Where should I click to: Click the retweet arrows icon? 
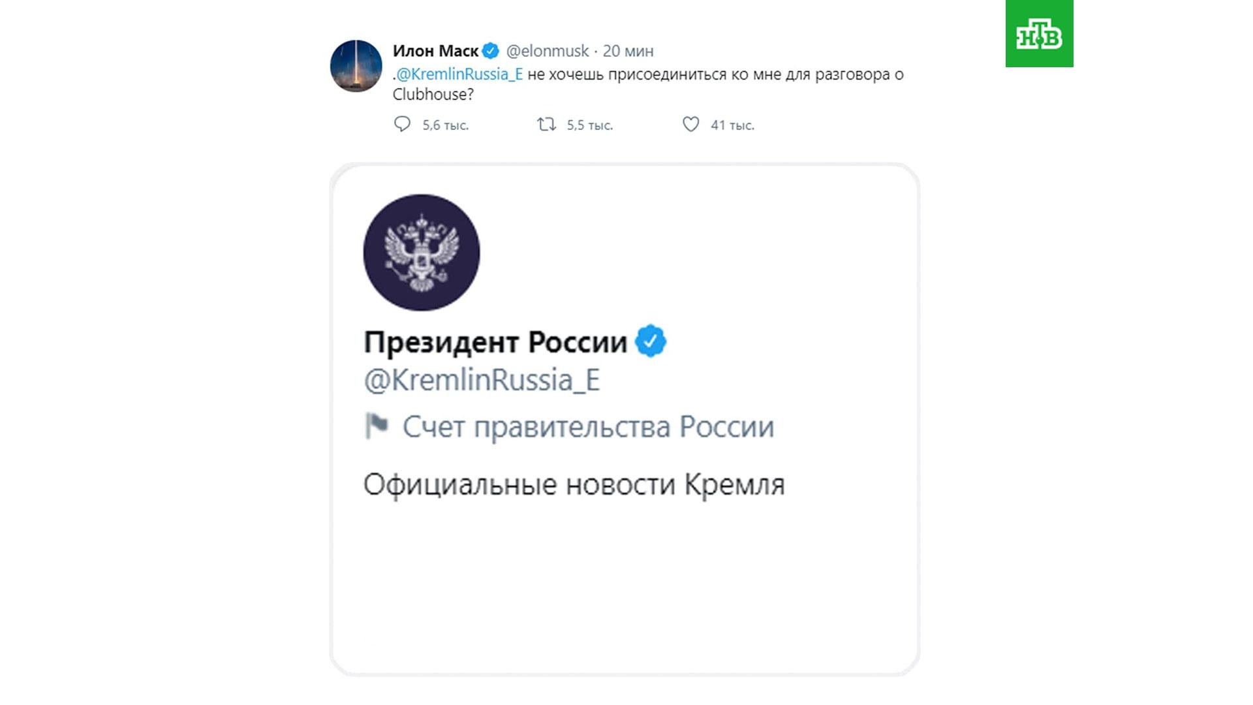pos(546,124)
